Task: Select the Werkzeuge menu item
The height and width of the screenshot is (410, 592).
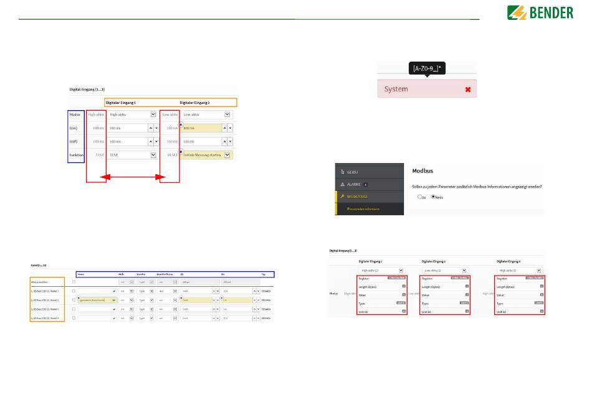Action: point(370,197)
